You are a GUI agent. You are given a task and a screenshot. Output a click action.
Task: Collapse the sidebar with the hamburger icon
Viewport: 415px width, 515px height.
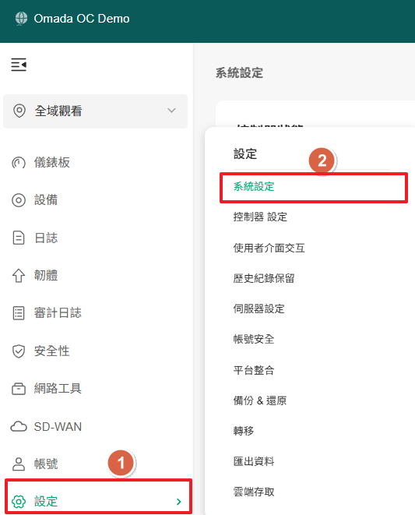click(19, 65)
